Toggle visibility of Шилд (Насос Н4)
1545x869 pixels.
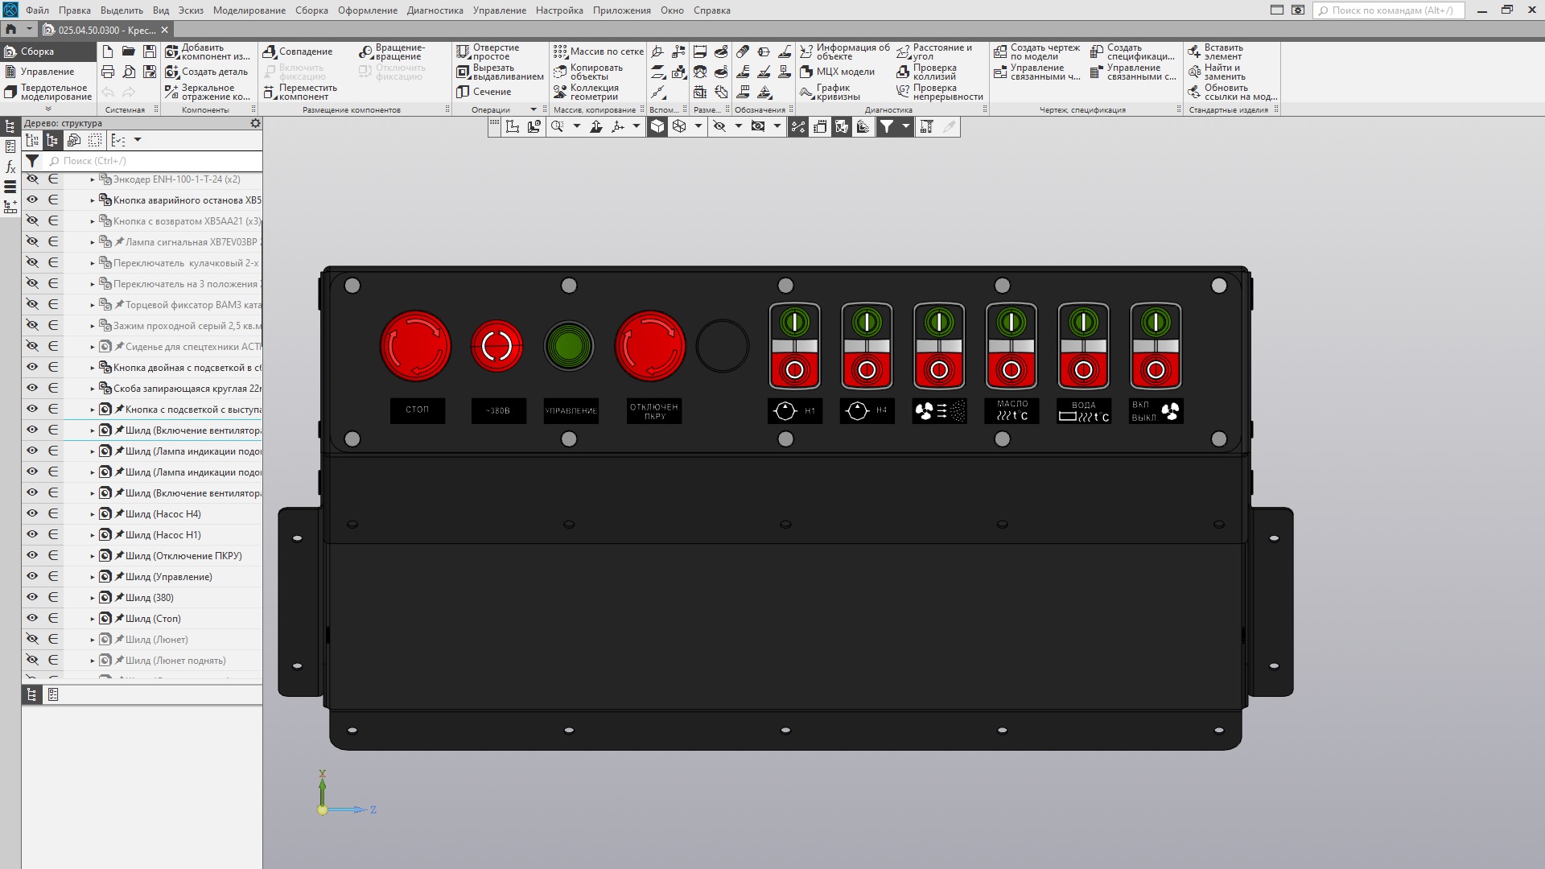click(x=32, y=513)
